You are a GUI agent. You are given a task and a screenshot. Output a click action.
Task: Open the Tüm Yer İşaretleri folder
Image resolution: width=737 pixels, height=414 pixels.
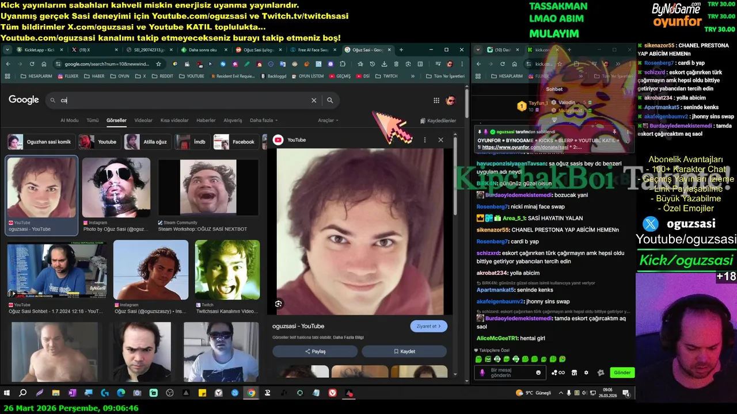coord(446,76)
